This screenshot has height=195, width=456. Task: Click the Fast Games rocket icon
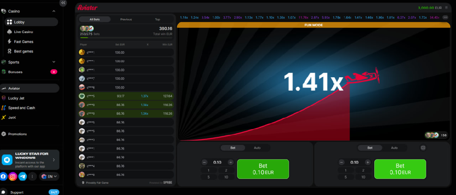tap(10, 42)
